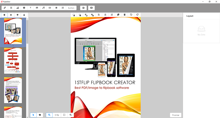
Task: Align selected objects to the right
Action: [x=112, y=15]
